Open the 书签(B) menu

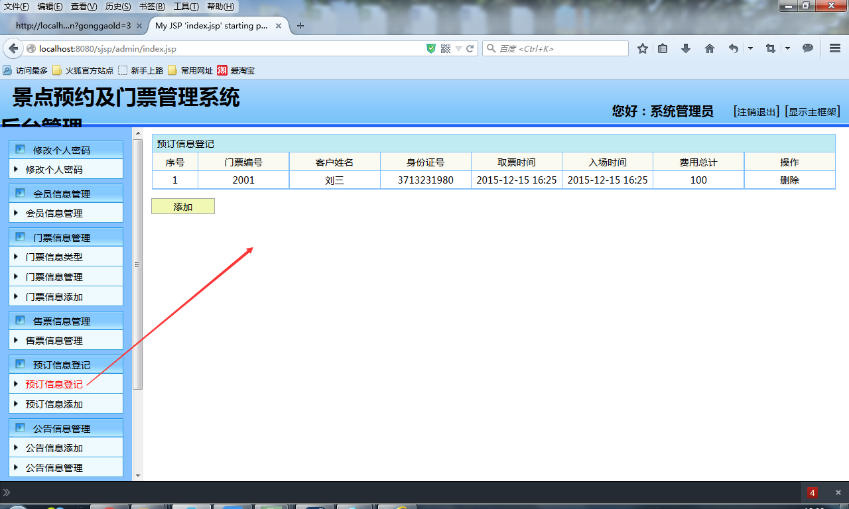tap(152, 7)
